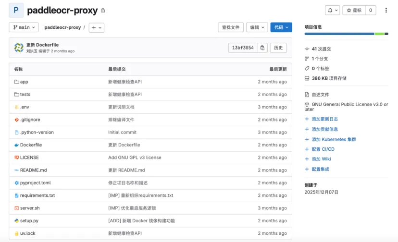Screen dimensions: 398x242
Task: Open the notification bell dropdown
Action: (x=332, y=10)
